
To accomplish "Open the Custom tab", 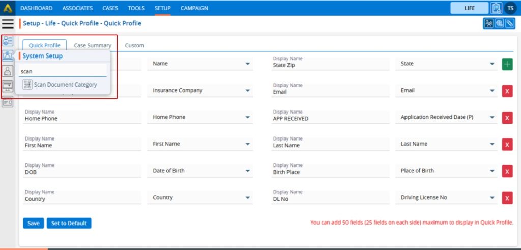I will 134,45.
